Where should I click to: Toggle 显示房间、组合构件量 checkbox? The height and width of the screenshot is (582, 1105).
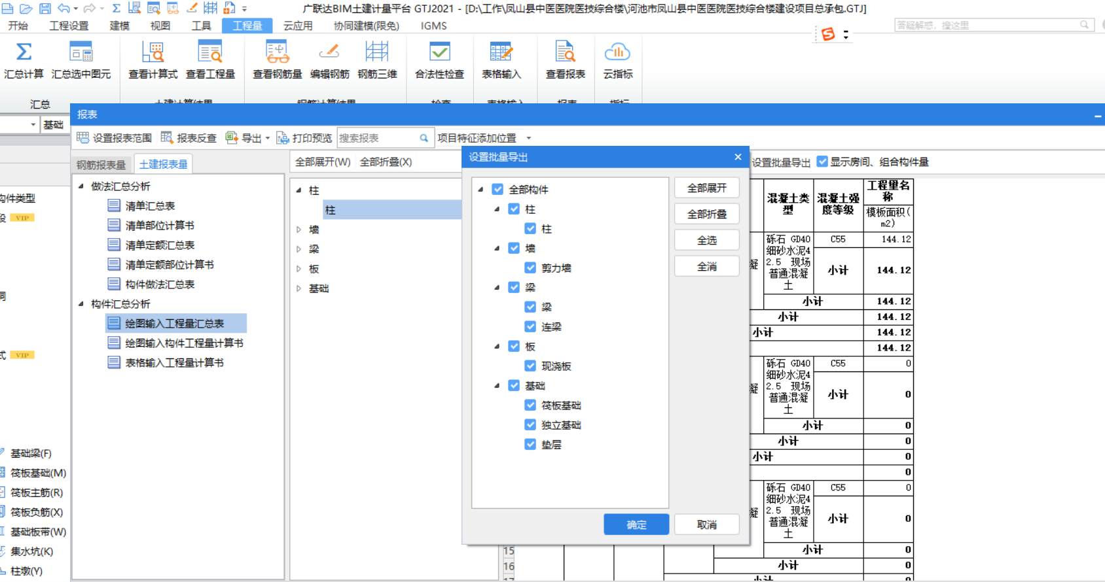[x=822, y=162]
